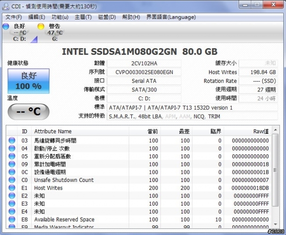Click status icon of Available Reserved Space row
This screenshot has width=286, height=235.
coord(12,219)
